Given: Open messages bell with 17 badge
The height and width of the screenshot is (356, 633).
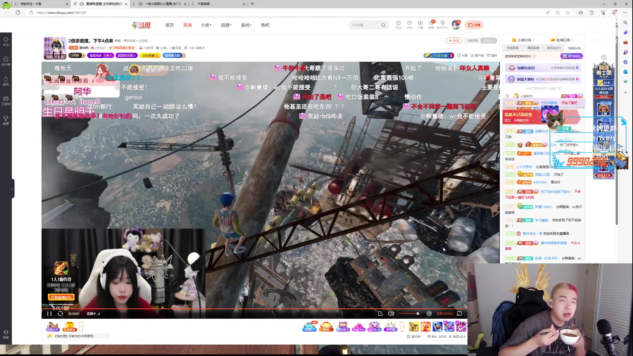Looking at the screenshot, I should 431,25.
